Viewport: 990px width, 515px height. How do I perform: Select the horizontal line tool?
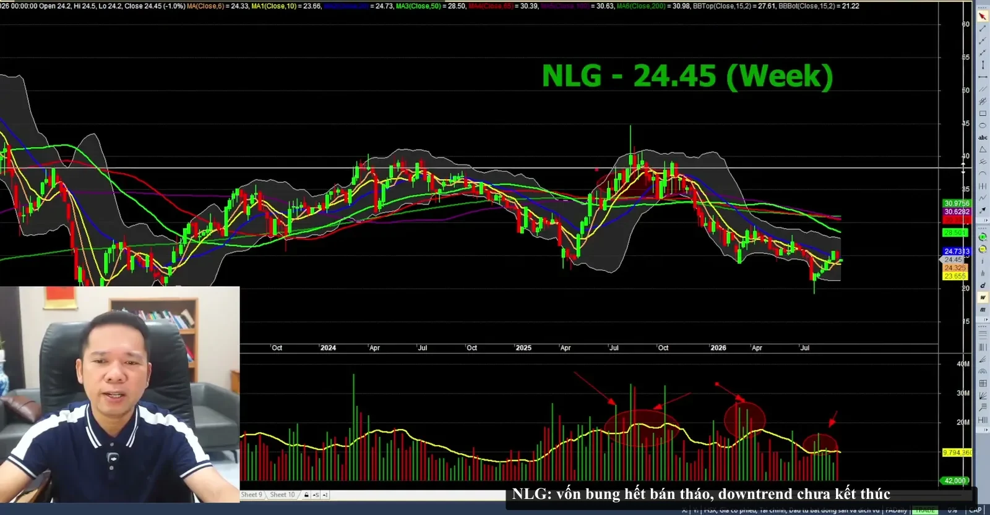point(983,77)
